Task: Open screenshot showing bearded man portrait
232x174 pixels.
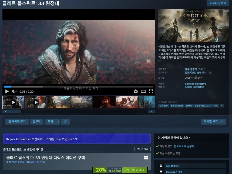Action: 104,102
